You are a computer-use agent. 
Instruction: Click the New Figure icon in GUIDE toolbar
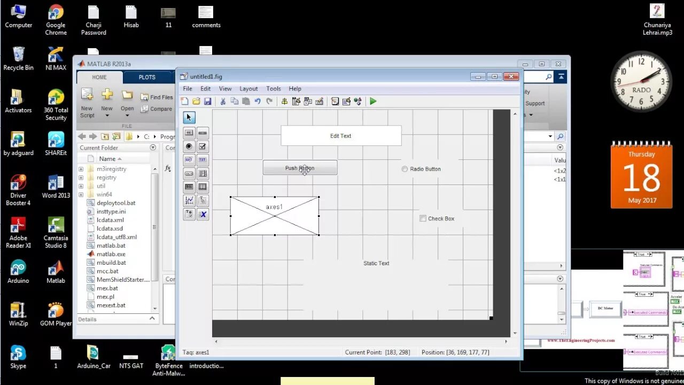[185, 101]
